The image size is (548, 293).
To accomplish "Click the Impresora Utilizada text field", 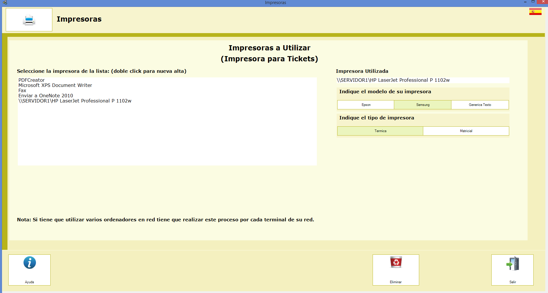I will click(x=423, y=80).
